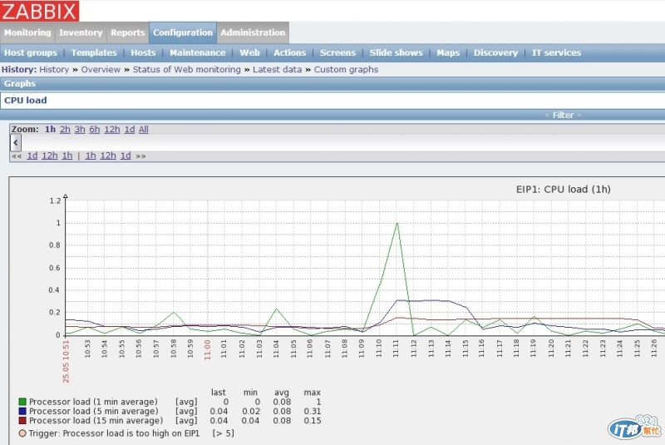This screenshot has width=665, height=445.
Task: Click the »» forward navigation marker
Action: pyautogui.click(x=140, y=156)
